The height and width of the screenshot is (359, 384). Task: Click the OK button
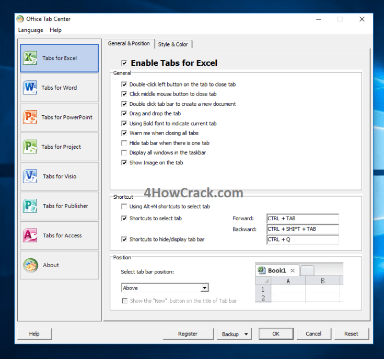pos(276,334)
